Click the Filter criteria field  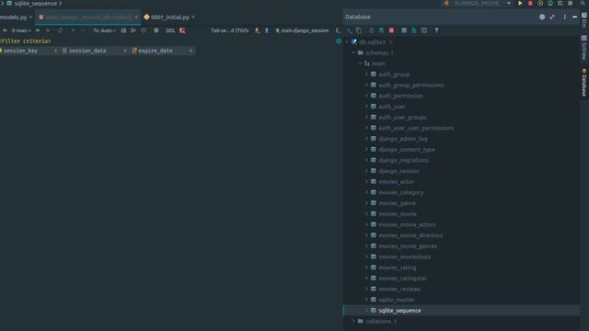[25, 40]
